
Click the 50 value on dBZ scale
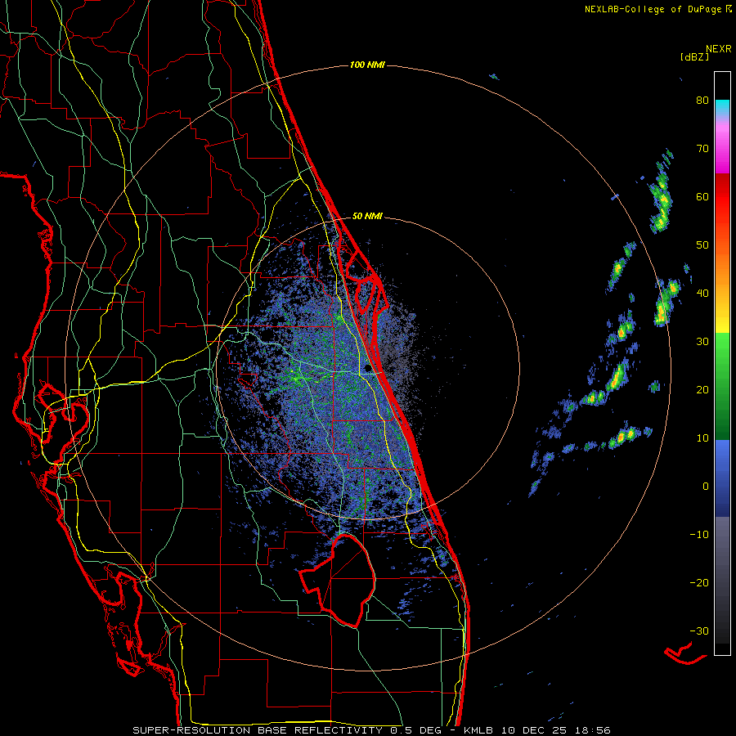[702, 245]
